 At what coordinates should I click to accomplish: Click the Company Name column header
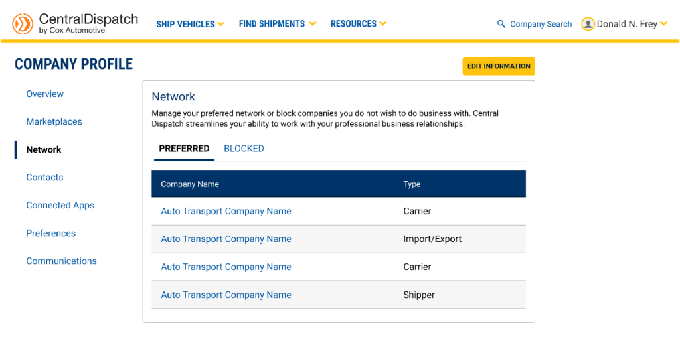(x=190, y=184)
